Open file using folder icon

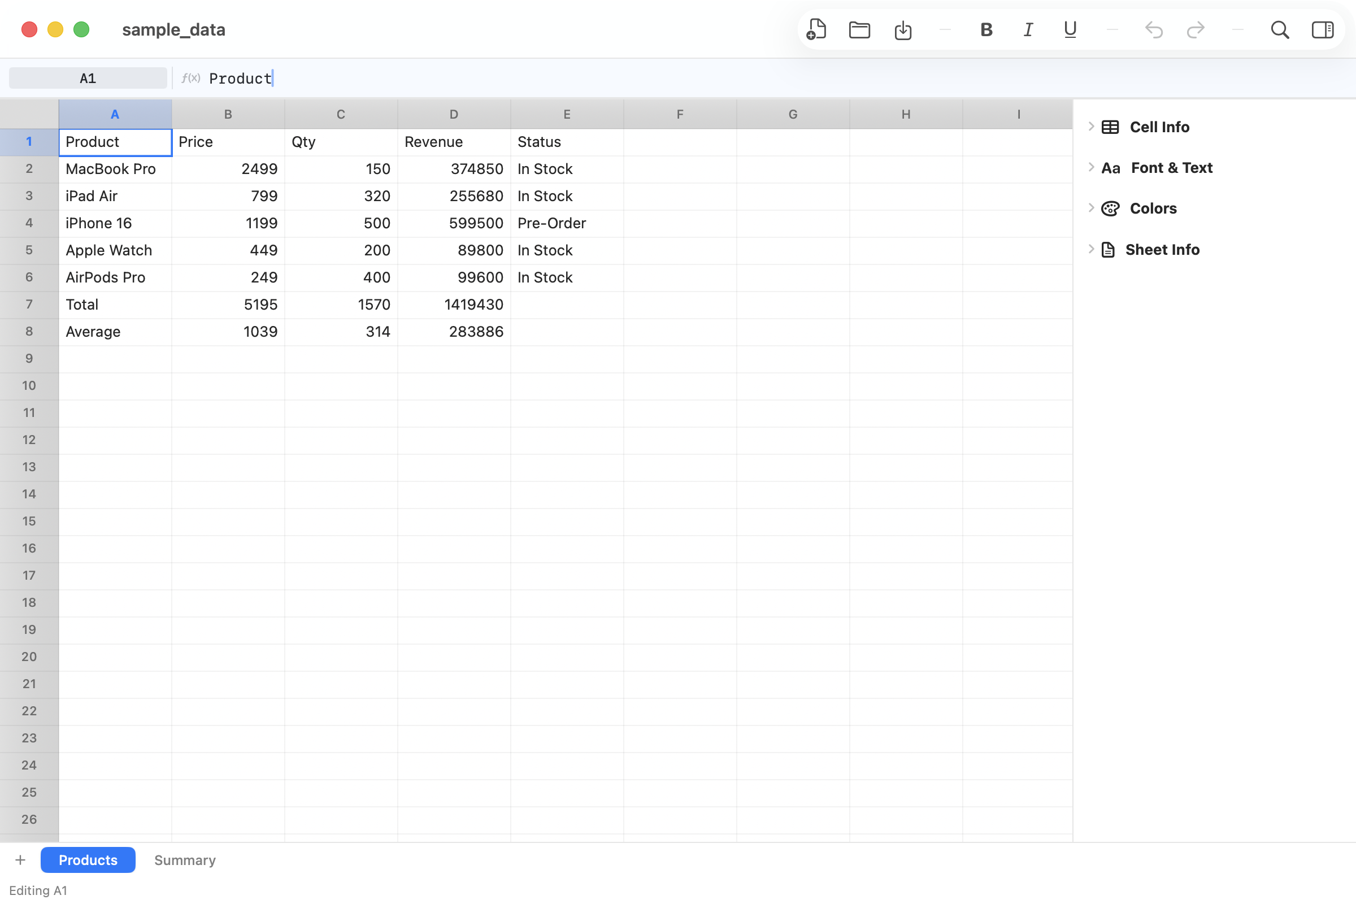[x=859, y=29]
